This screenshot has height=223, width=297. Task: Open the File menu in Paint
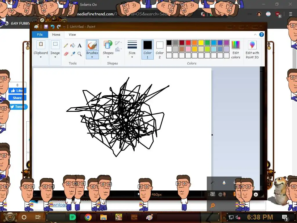click(40, 35)
